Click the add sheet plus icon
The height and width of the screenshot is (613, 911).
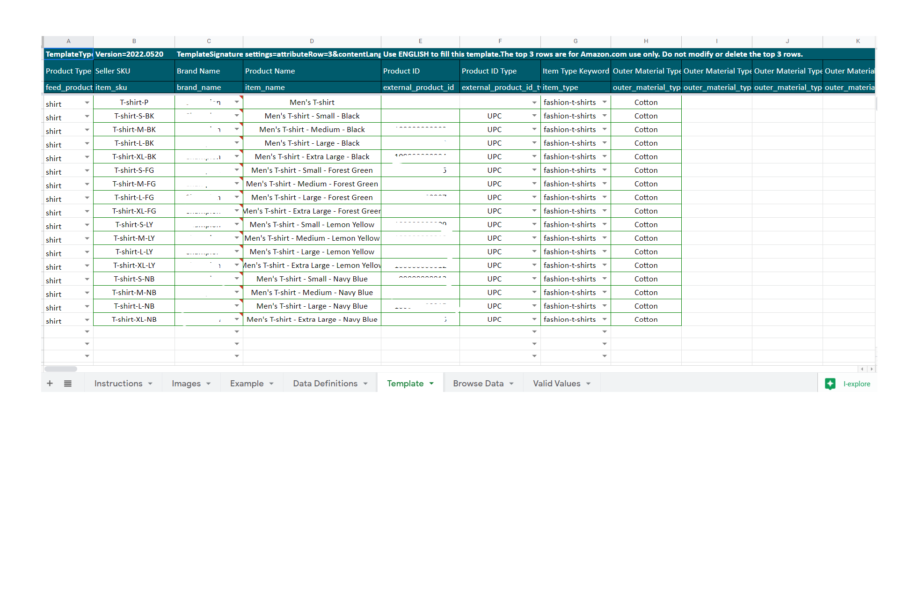(50, 384)
